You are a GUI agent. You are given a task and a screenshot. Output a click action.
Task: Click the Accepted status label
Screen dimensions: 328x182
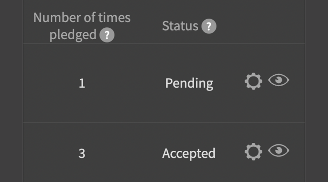(189, 153)
